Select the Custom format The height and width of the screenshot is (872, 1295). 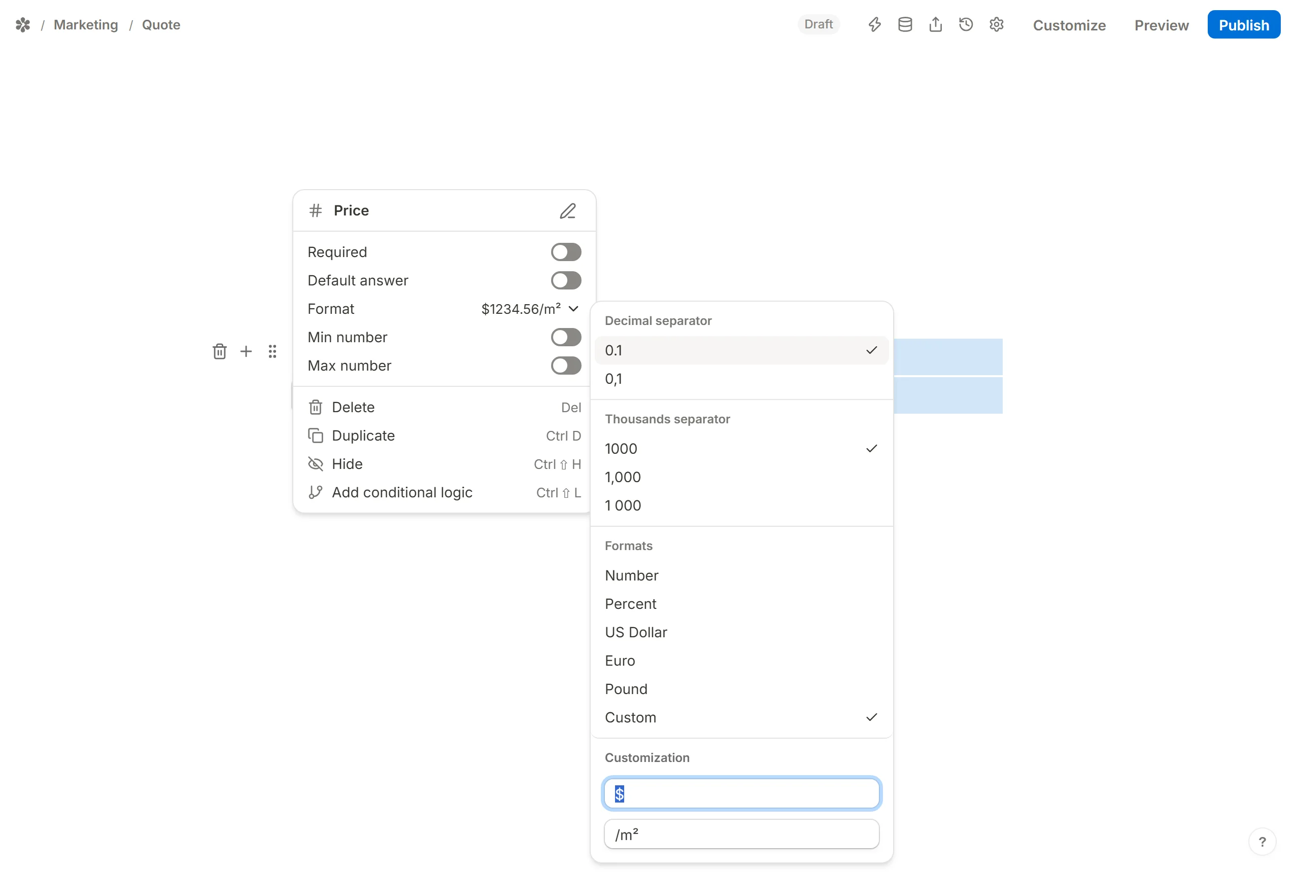[x=741, y=717]
